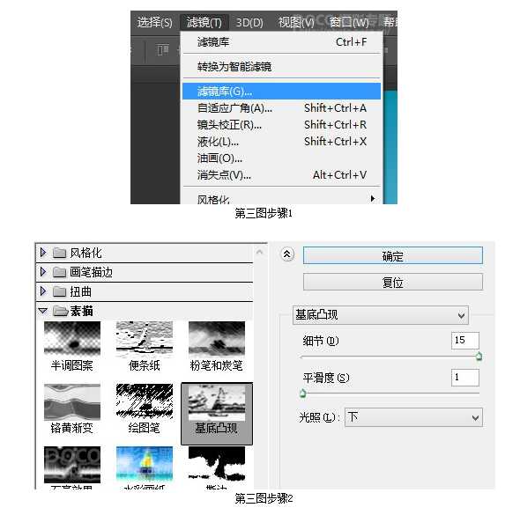Click the filter list scrollbar up arrow
The image size is (520, 515).
tap(260, 253)
